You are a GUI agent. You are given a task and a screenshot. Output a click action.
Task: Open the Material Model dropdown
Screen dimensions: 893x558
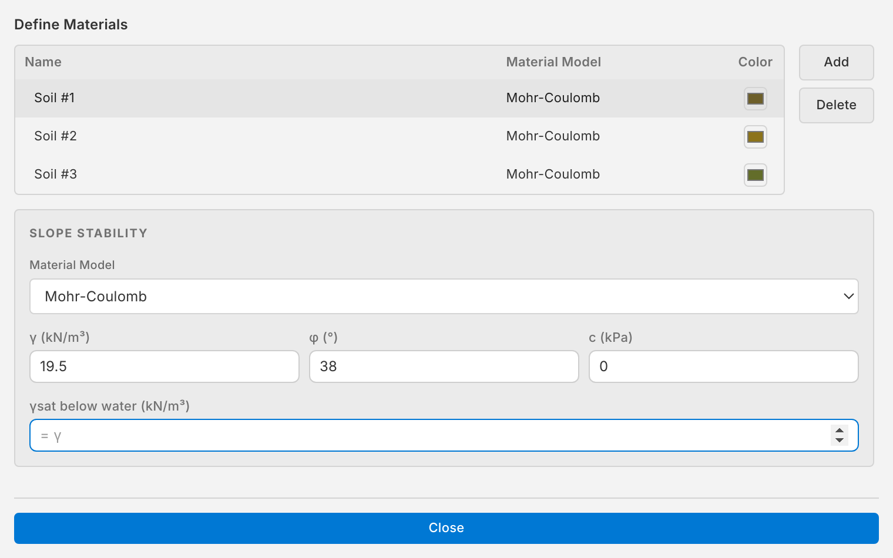click(444, 297)
